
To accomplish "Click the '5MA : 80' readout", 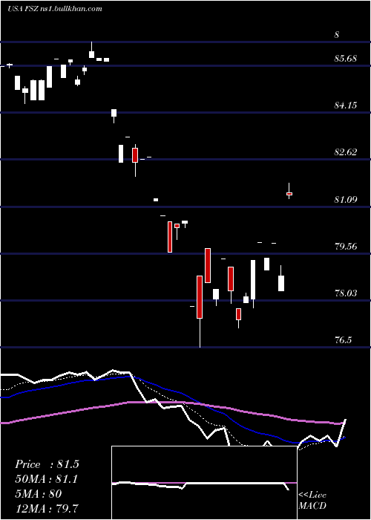I will point(38,494).
